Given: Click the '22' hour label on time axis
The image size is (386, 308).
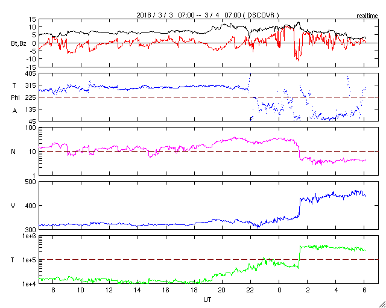Looking at the screenshot, I should point(251,291).
